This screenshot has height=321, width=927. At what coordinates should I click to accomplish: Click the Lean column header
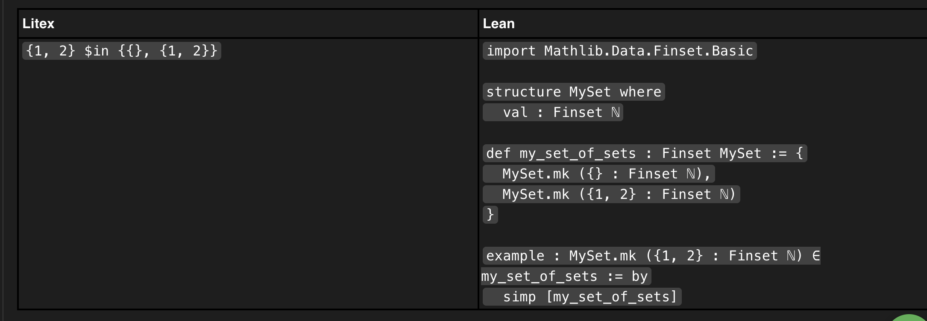pyautogui.click(x=499, y=23)
